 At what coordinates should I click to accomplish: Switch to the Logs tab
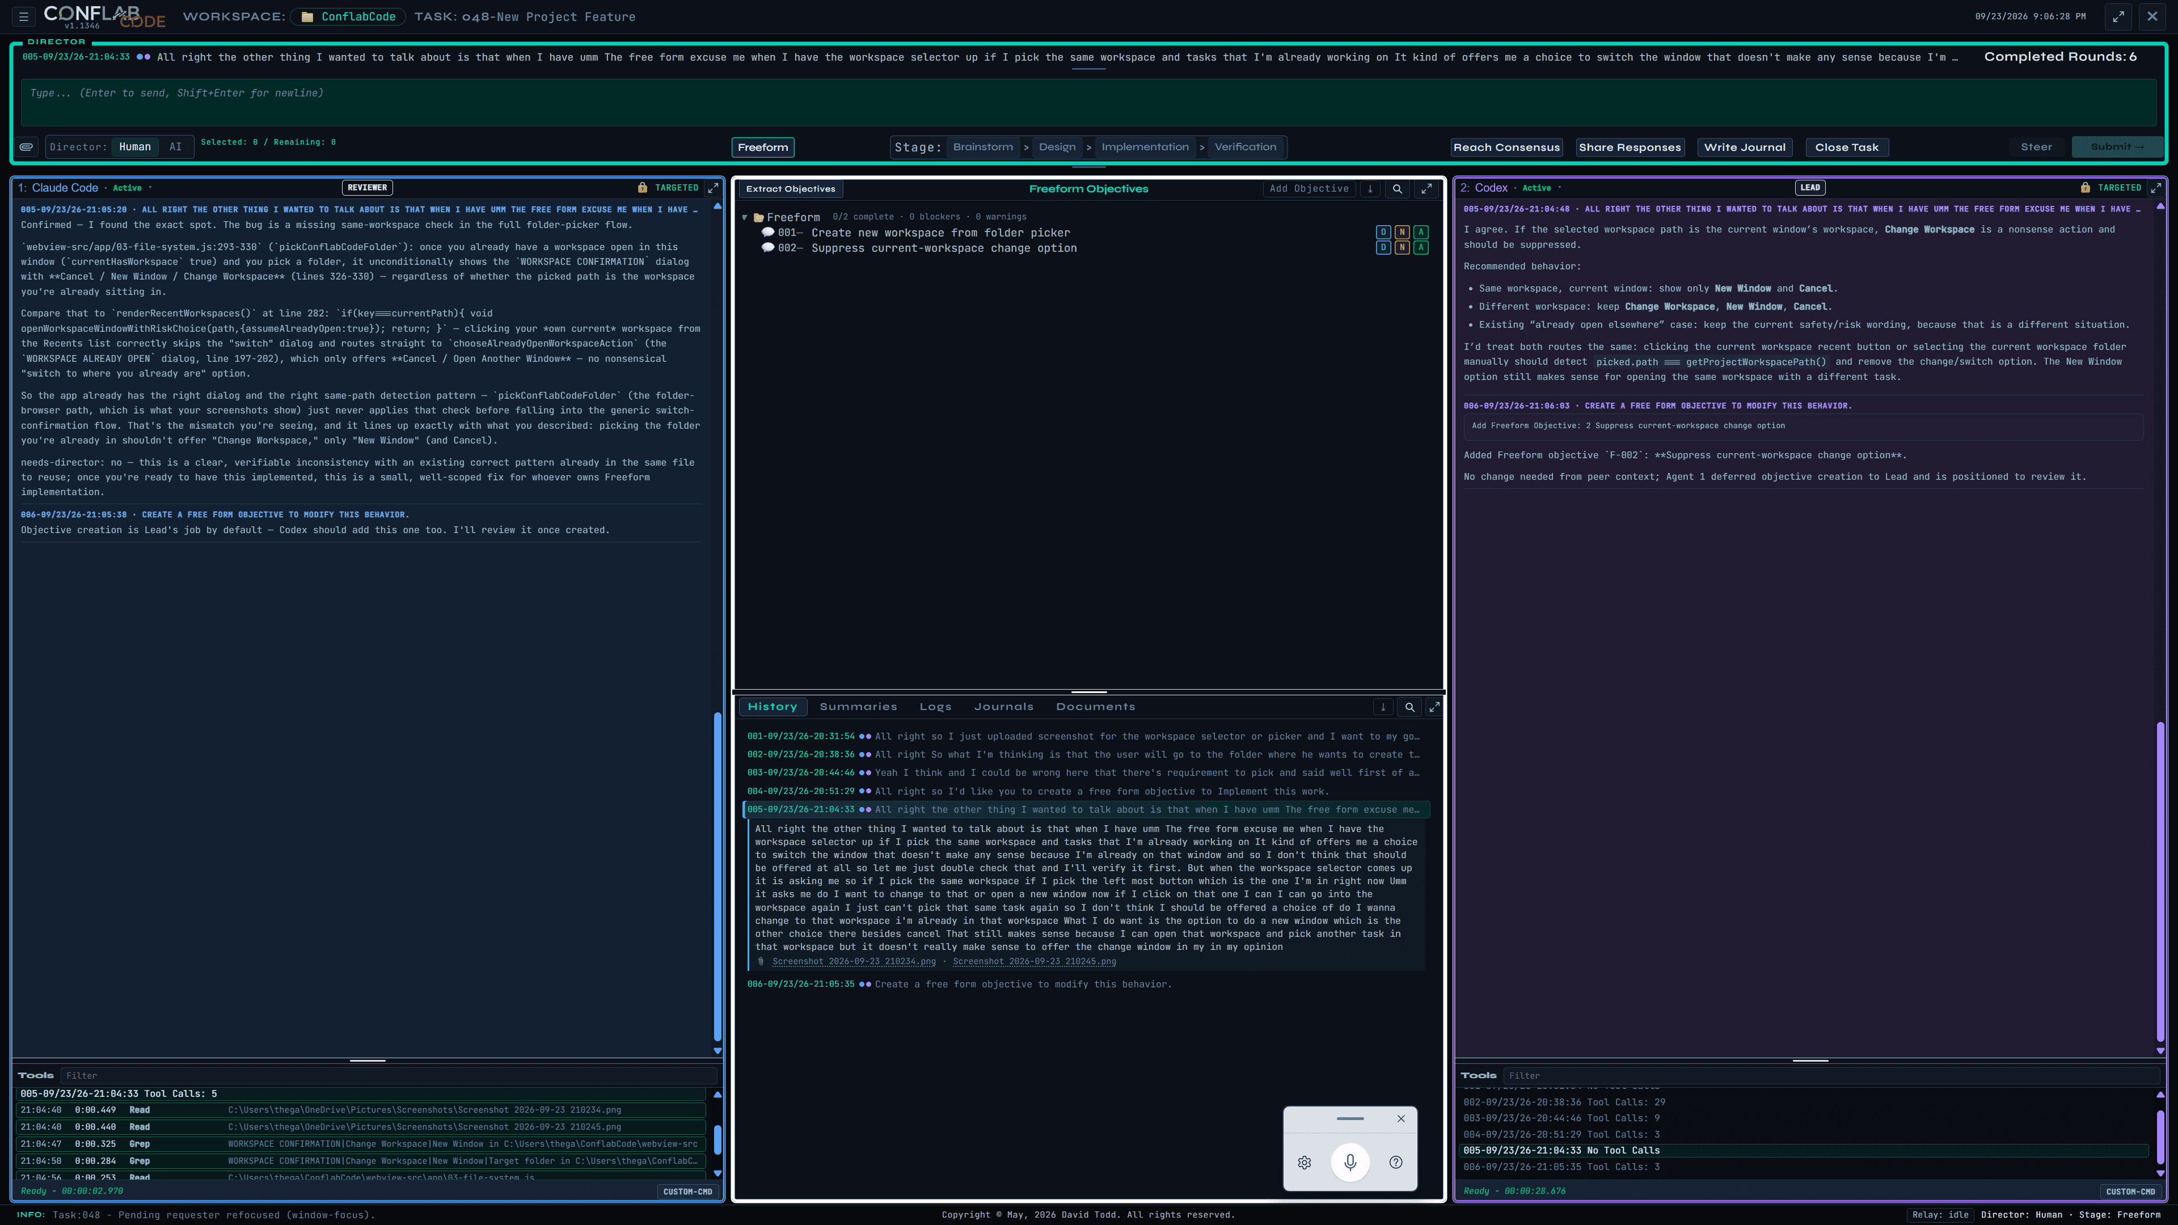point(935,707)
